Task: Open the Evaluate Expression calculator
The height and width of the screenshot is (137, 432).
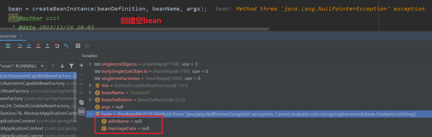Action: (78, 46)
